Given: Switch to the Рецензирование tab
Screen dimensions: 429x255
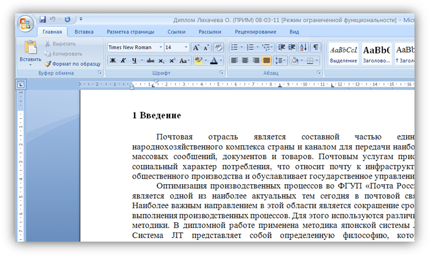Looking at the screenshot, I should click(x=255, y=32).
